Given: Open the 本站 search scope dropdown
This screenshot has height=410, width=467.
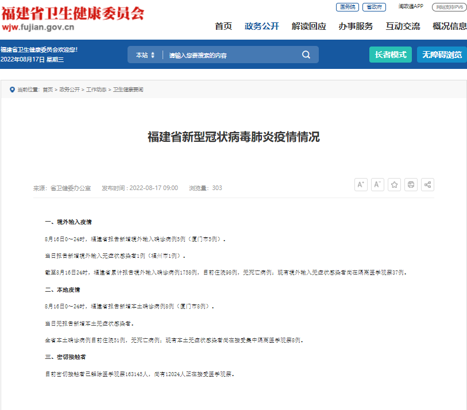Looking at the screenshot, I should point(145,55).
